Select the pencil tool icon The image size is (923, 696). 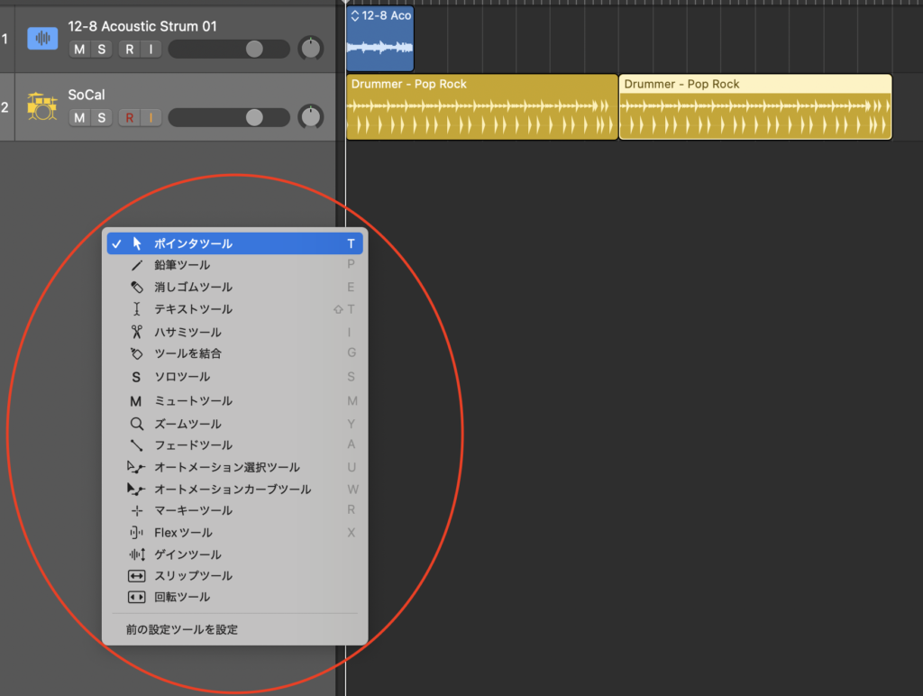tap(137, 265)
